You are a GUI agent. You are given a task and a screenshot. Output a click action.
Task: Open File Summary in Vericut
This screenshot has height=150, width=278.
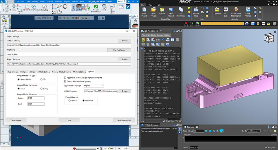click(181, 12)
